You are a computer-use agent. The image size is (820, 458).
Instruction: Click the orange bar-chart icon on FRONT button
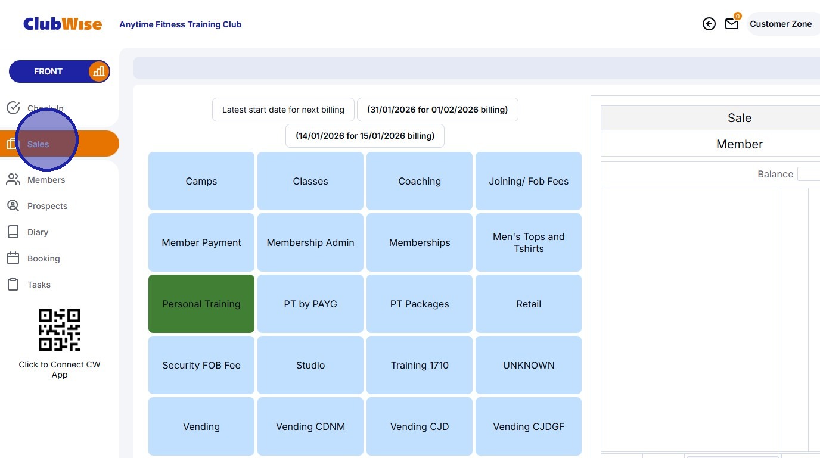(99, 71)
